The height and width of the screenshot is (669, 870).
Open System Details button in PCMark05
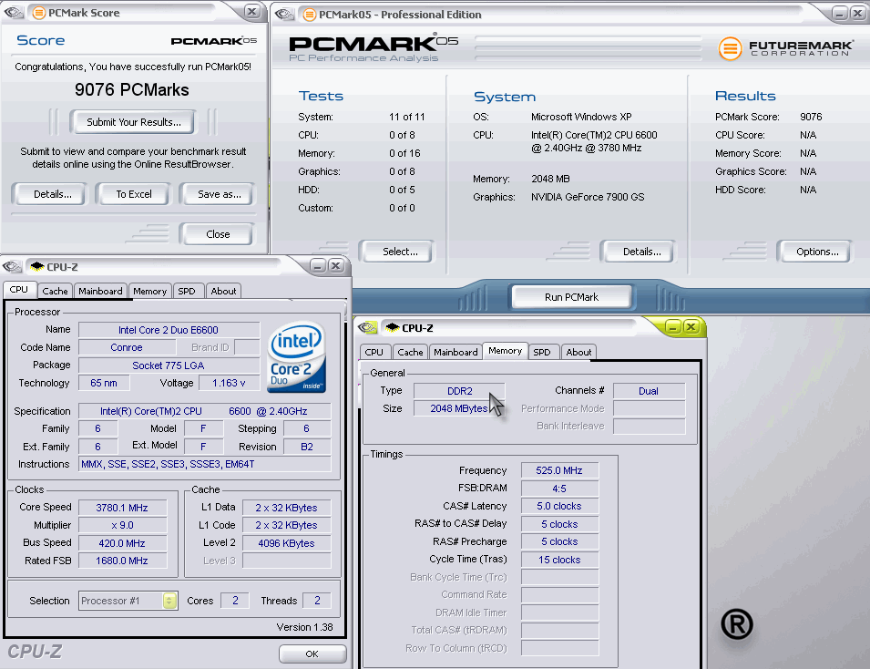pos(639,252)
